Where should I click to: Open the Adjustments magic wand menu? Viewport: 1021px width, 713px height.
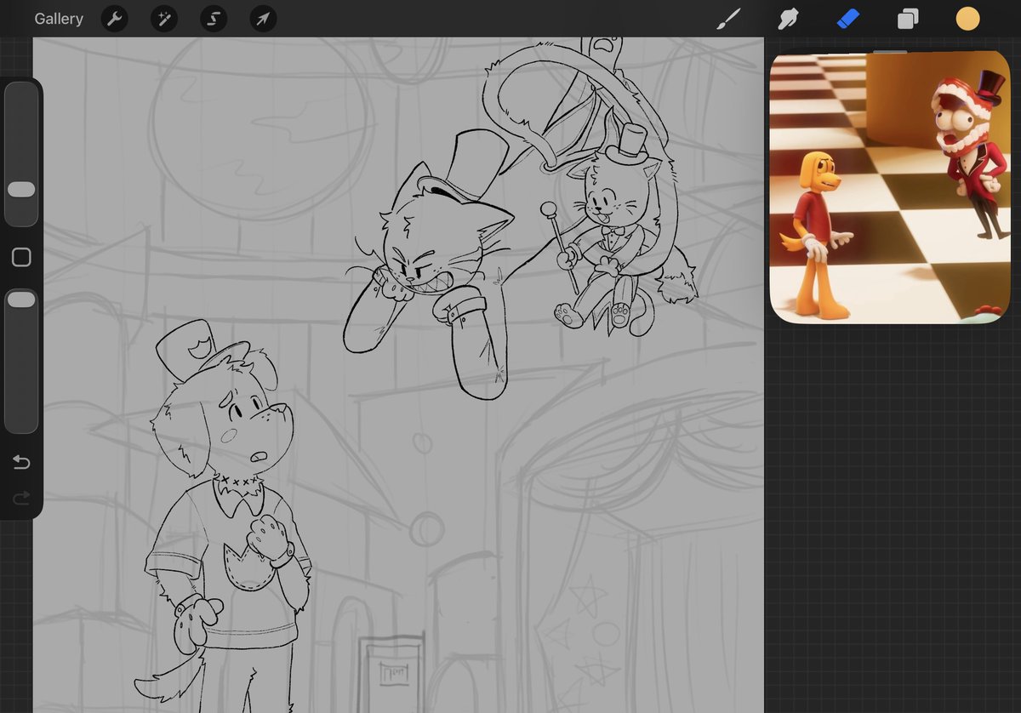click(x=163, y=19)
